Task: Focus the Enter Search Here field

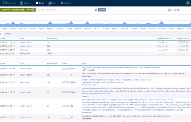Action: click(67, 10)
